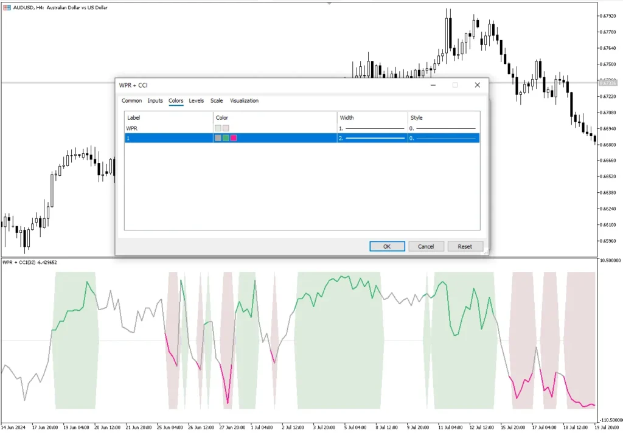Click the AUDUSD chart icon in title
The height and width of the screenshot is (433, 623).
pyautogui.click(x=7, y=7)
